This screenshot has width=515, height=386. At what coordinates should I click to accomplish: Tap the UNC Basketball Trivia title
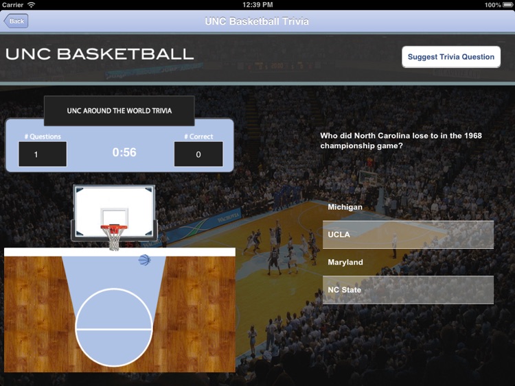pos(257,21)
